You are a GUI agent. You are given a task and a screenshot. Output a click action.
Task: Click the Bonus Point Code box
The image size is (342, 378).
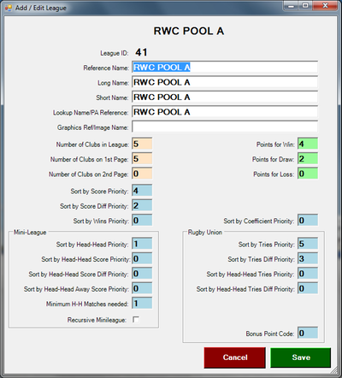[x=308, y=333]
